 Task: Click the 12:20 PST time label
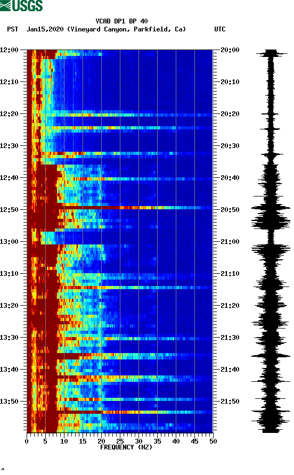(9, 114)
